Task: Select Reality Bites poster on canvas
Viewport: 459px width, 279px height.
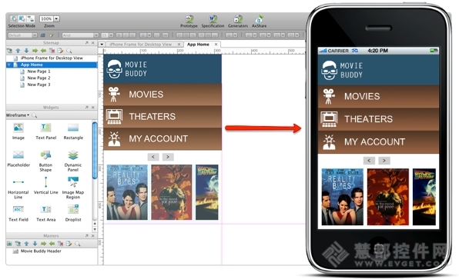Action: pos(127,192)
